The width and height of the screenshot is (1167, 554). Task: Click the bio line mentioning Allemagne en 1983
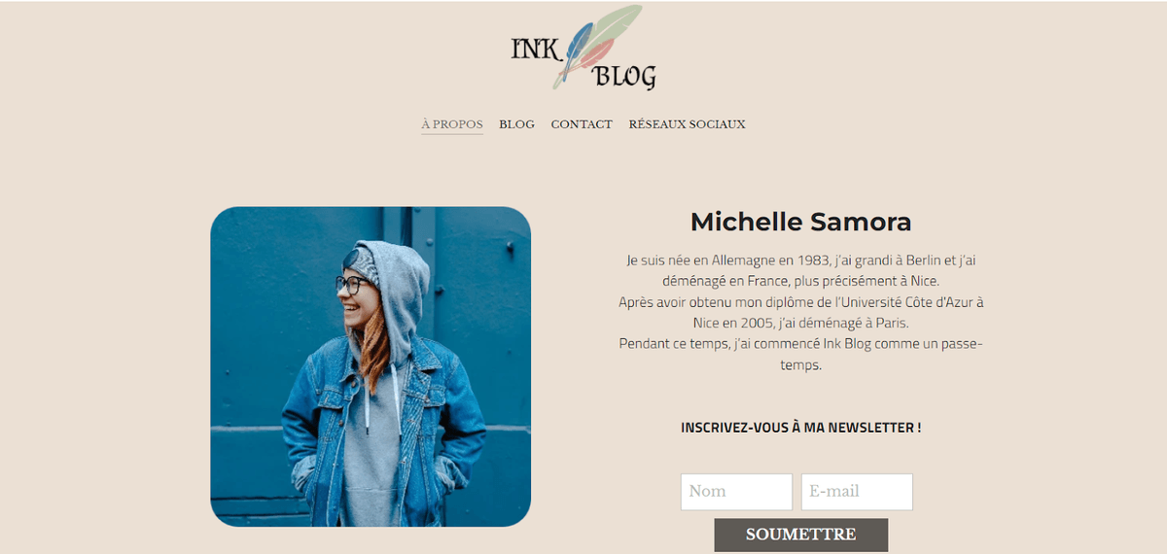point(800,260)
